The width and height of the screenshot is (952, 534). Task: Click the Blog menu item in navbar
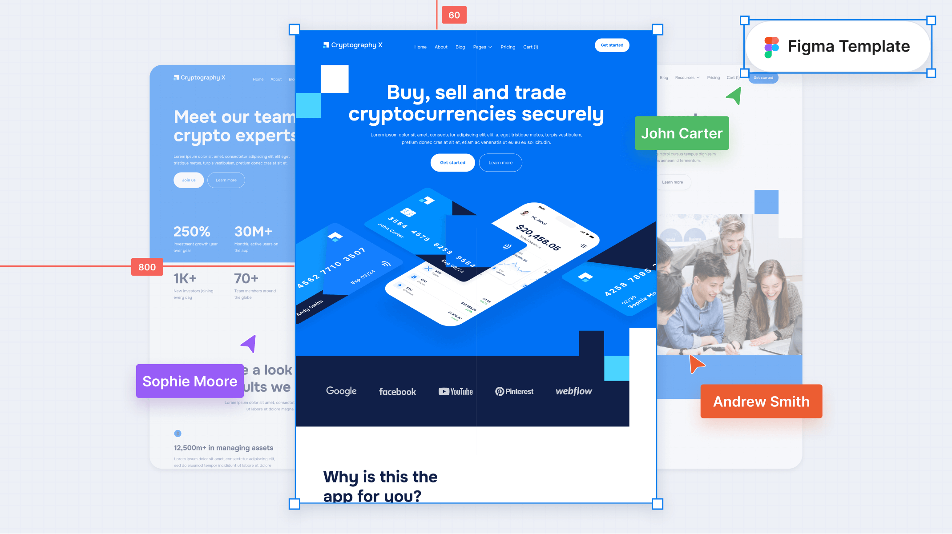coord(459,47)
